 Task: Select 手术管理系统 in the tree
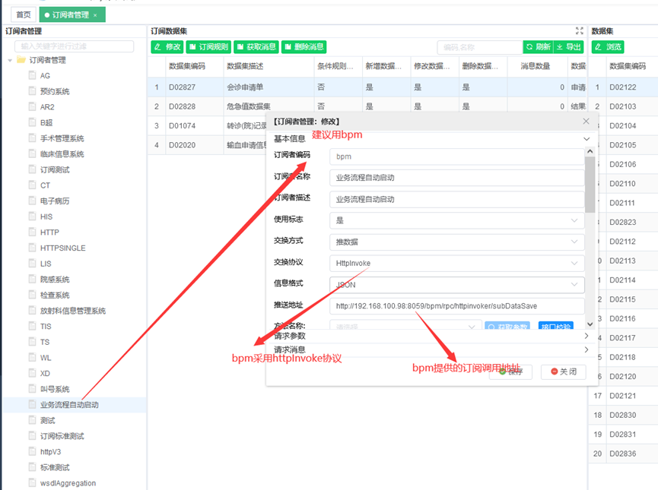coord(62,138)
